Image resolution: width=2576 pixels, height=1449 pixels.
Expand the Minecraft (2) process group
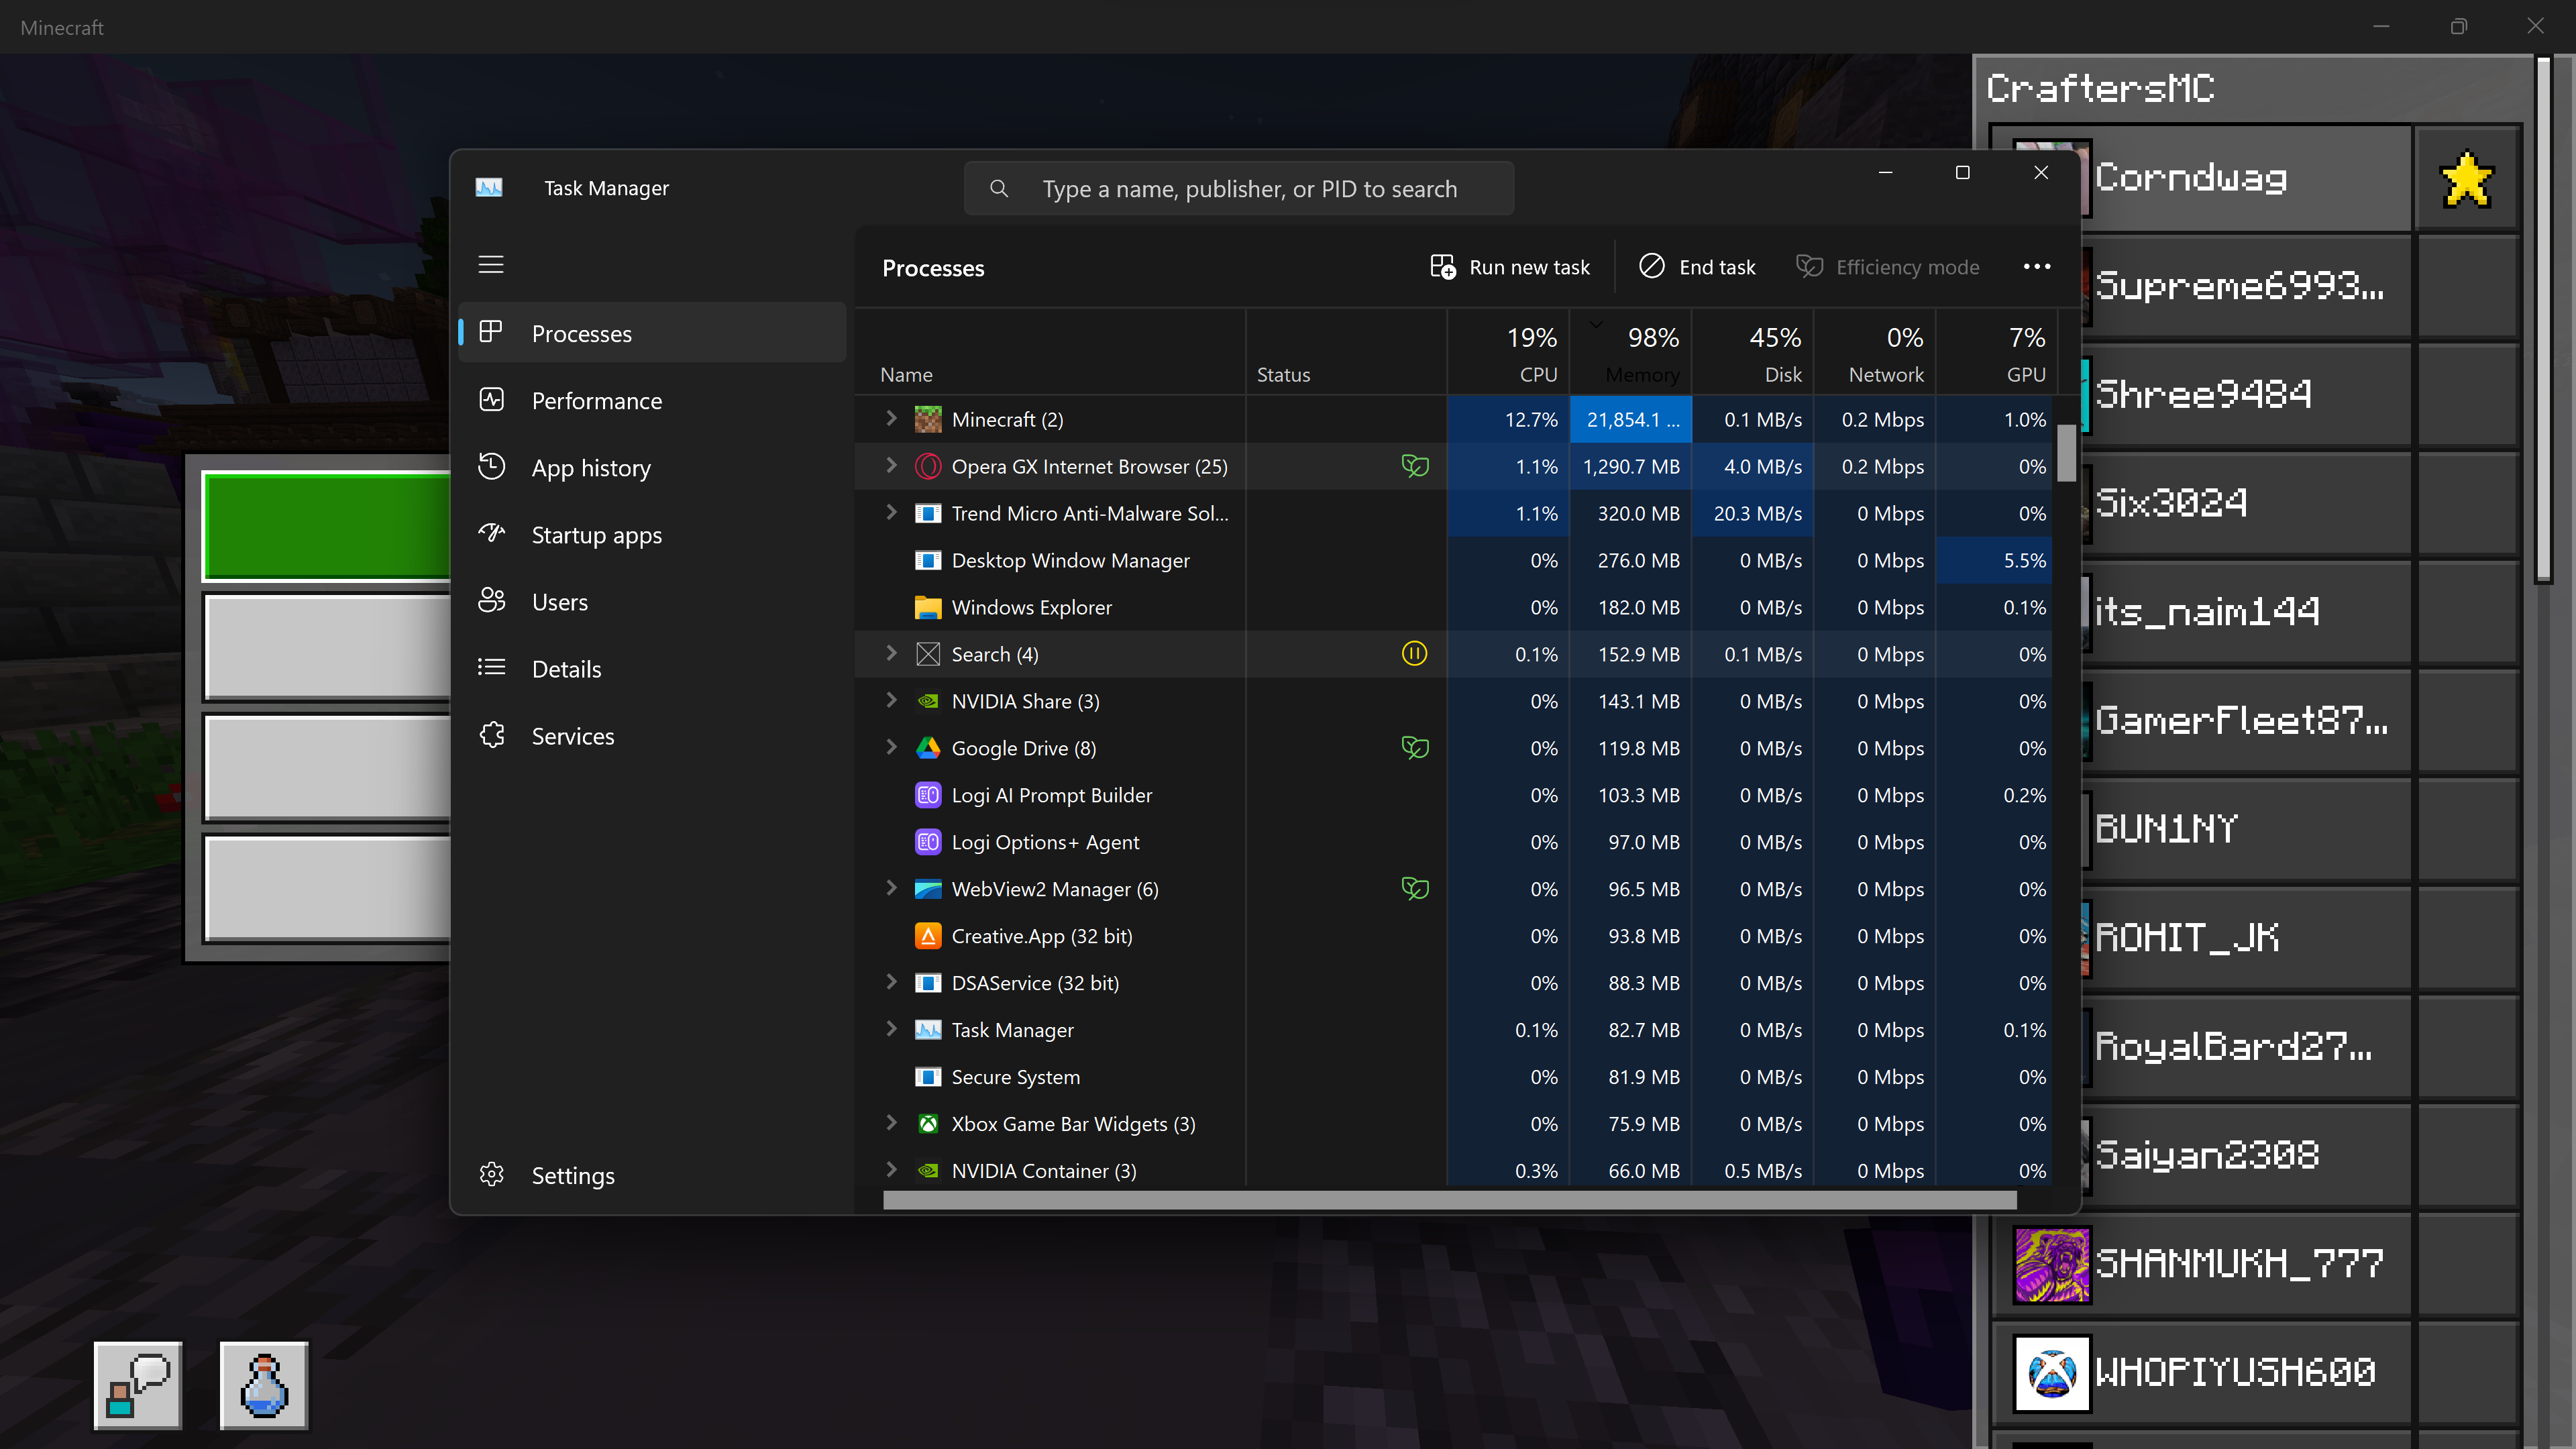click(891, 419)
